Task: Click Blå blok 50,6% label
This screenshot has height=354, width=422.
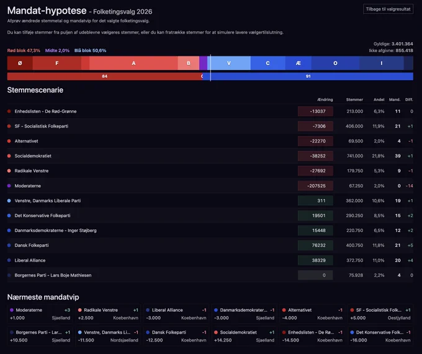Action: pyautogui.click(x=90, y=51)
